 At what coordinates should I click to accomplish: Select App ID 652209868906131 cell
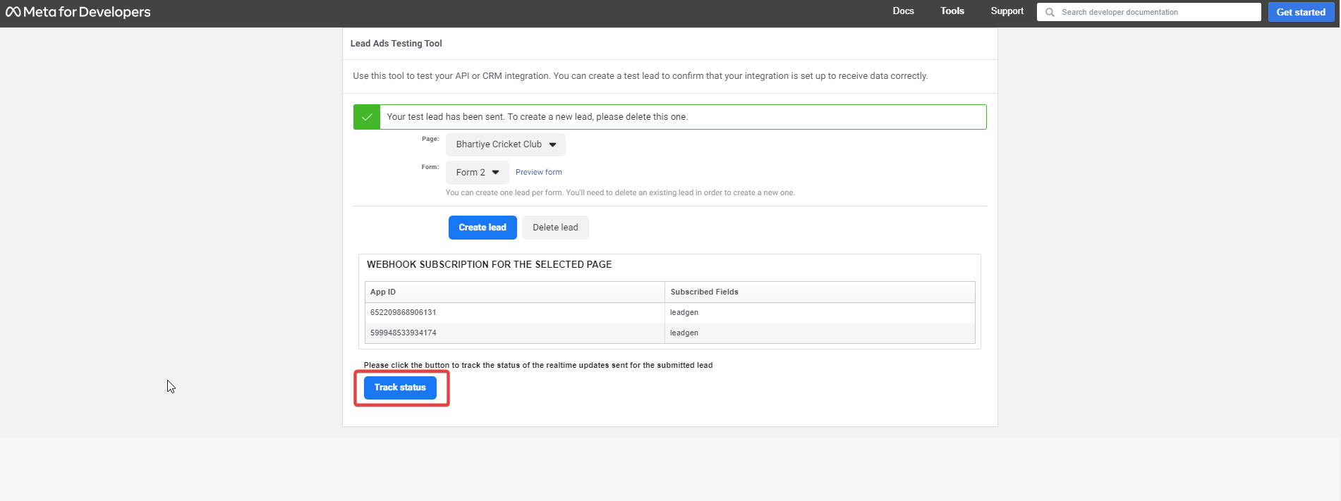(x=403, y=312)
